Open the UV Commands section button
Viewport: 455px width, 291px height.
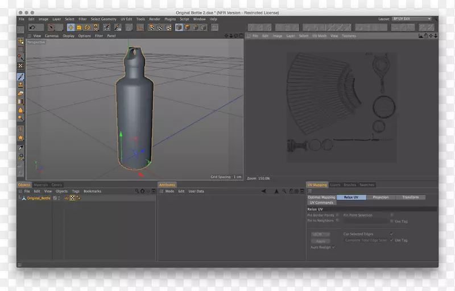tap(321, 203)
